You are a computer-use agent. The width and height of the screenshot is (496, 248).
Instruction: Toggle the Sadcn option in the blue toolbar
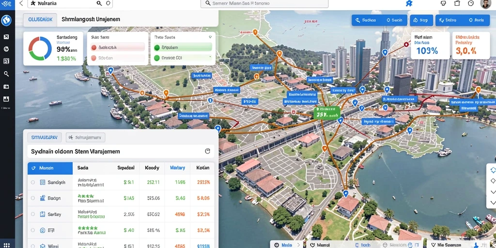394,20
